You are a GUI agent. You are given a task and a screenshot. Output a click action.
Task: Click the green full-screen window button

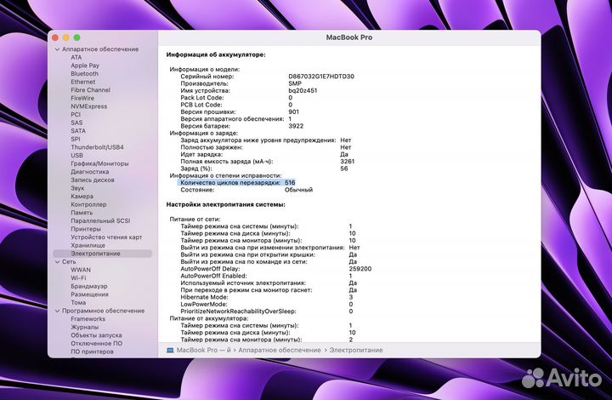[76, 37]
